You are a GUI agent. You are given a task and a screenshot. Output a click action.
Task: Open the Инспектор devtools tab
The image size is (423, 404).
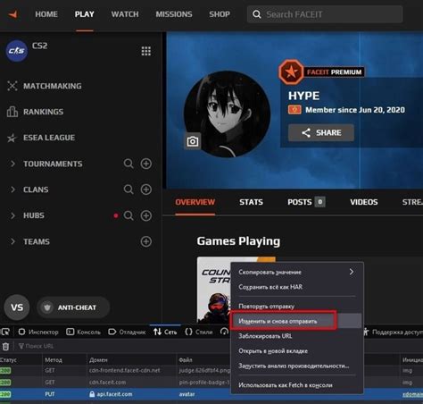tap(38, 332)
